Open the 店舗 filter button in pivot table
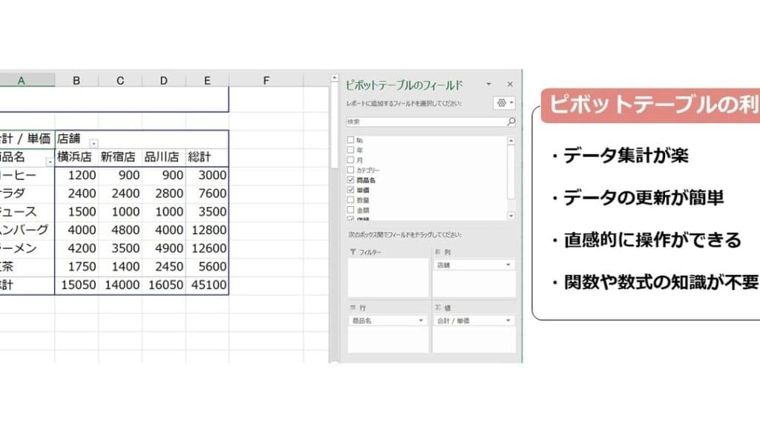This screenshot has height=427, width=760. click(94, 143)
